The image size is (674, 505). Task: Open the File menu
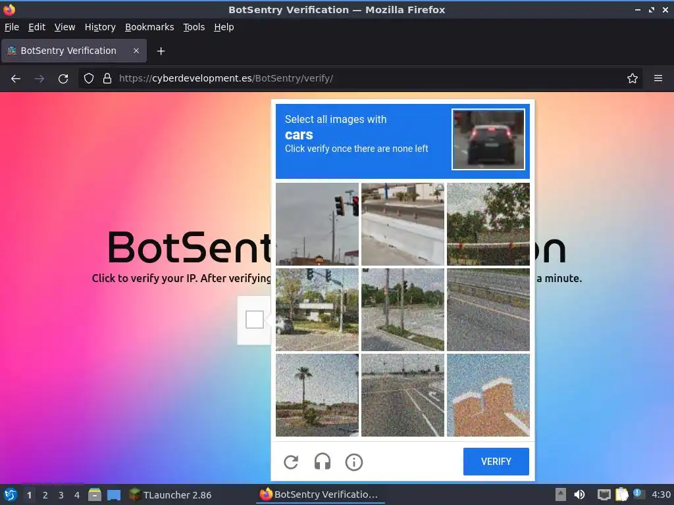click(x=12, y=27)
